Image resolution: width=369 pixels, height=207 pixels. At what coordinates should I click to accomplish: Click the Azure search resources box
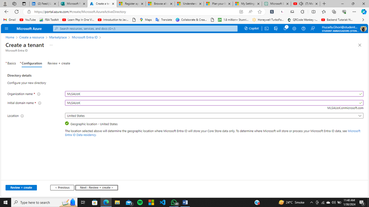tap(145, 29)
